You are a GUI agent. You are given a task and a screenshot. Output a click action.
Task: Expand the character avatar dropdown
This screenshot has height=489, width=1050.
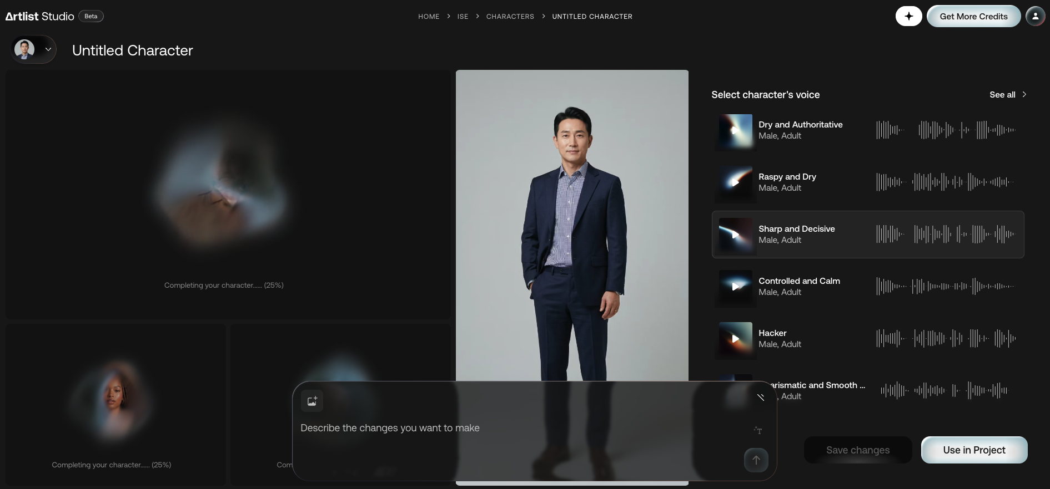(34, 49)
